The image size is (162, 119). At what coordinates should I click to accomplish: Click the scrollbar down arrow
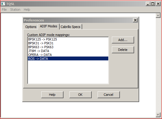click(x=158, y=115)
